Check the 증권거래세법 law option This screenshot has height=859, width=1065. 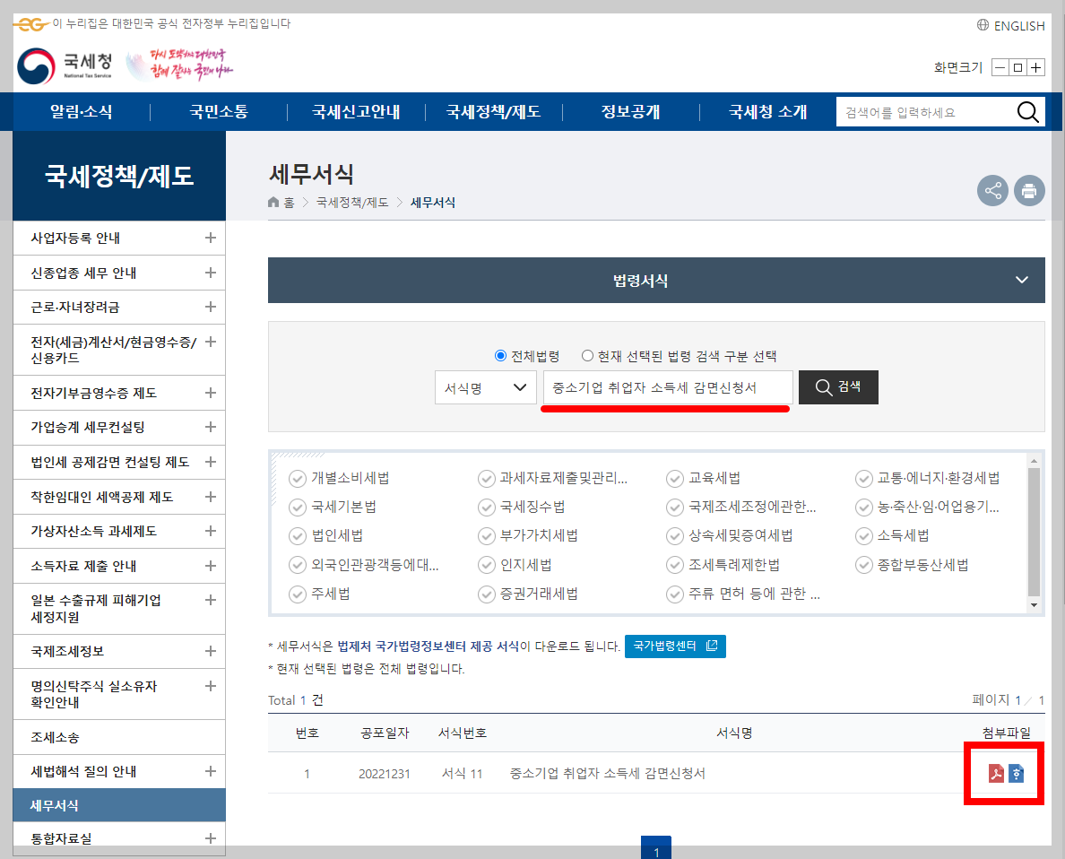[486, 594]
